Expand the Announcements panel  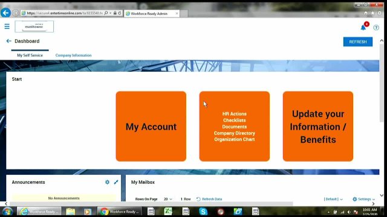tap(116, 182)
